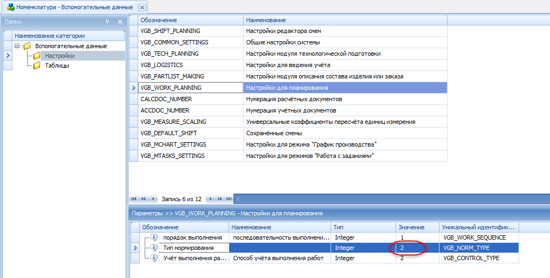This screenshot has height=278, width=550.
Task: Click the Значение cell of Тип нормирования
Action: click(x=416, y=248)
